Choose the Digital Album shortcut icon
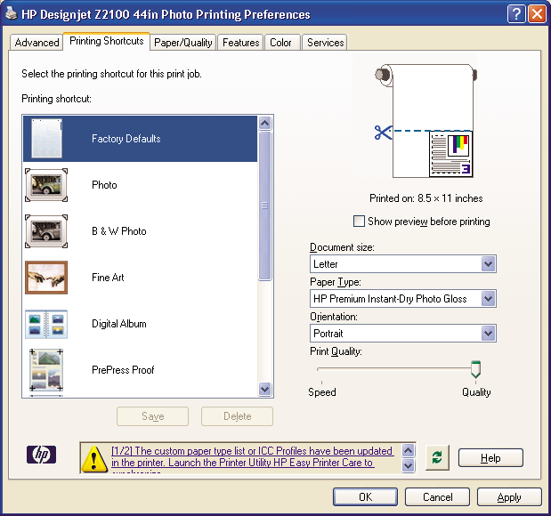This screenshot has height=516, width=551. [46, 324]
